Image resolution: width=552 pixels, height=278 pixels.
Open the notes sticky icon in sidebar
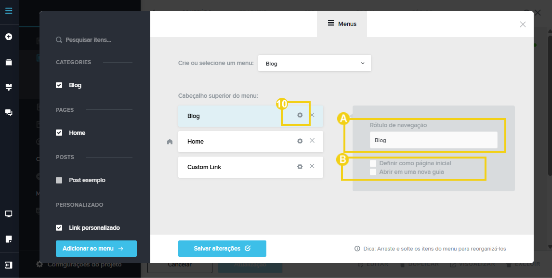click(9, 239)
